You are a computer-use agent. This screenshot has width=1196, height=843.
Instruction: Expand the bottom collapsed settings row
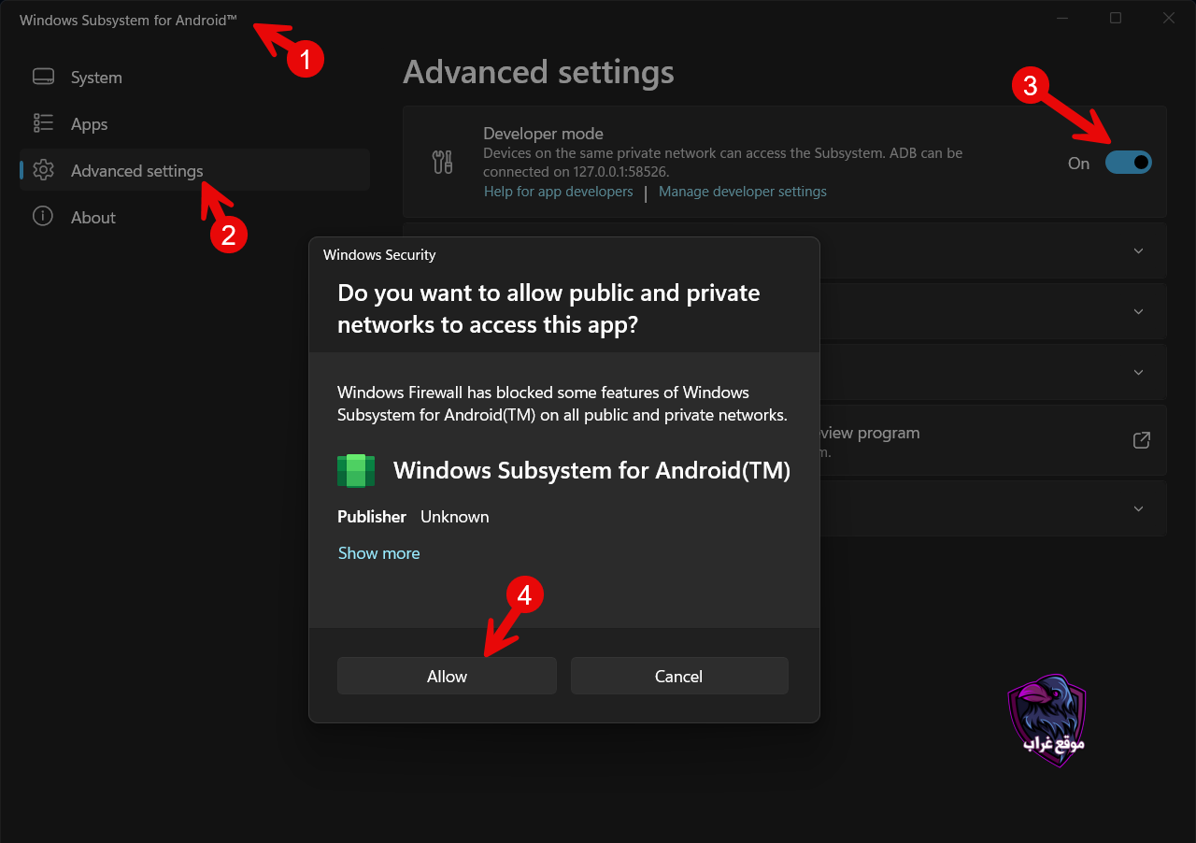pos(1138,508)
